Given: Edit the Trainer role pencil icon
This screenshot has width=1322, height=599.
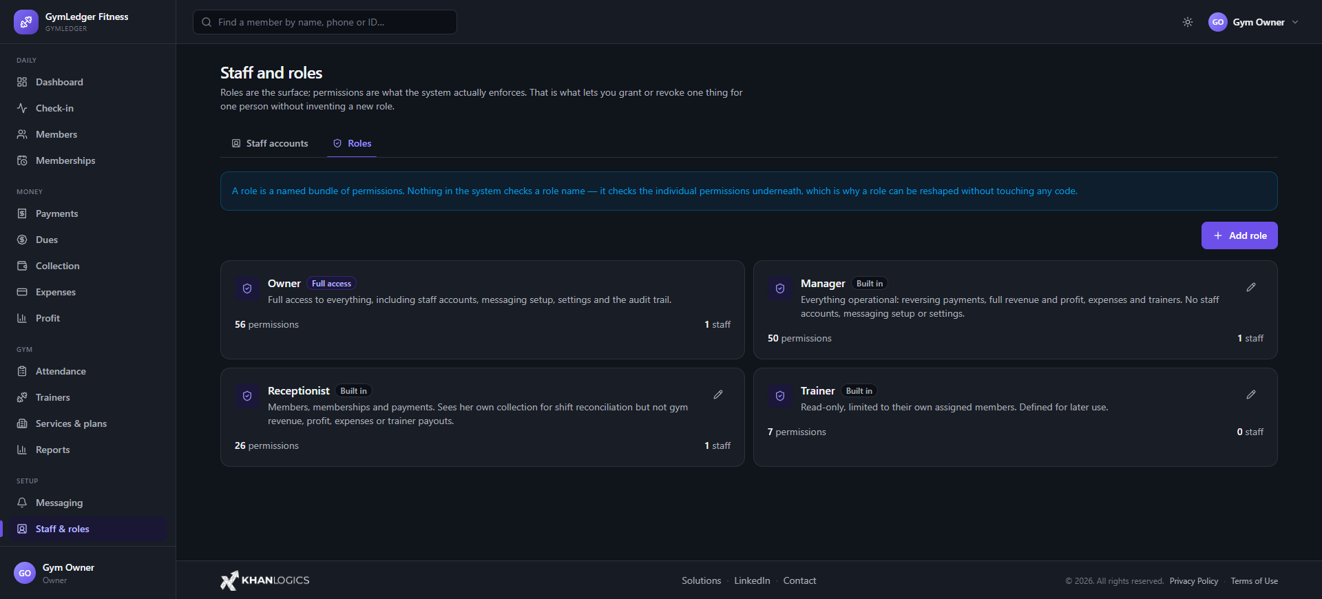Looking at the screenshot, I should coord(1251,395).
